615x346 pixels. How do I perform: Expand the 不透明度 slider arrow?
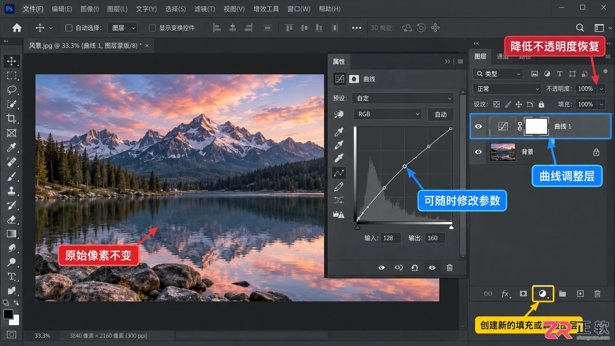(601, 89)
